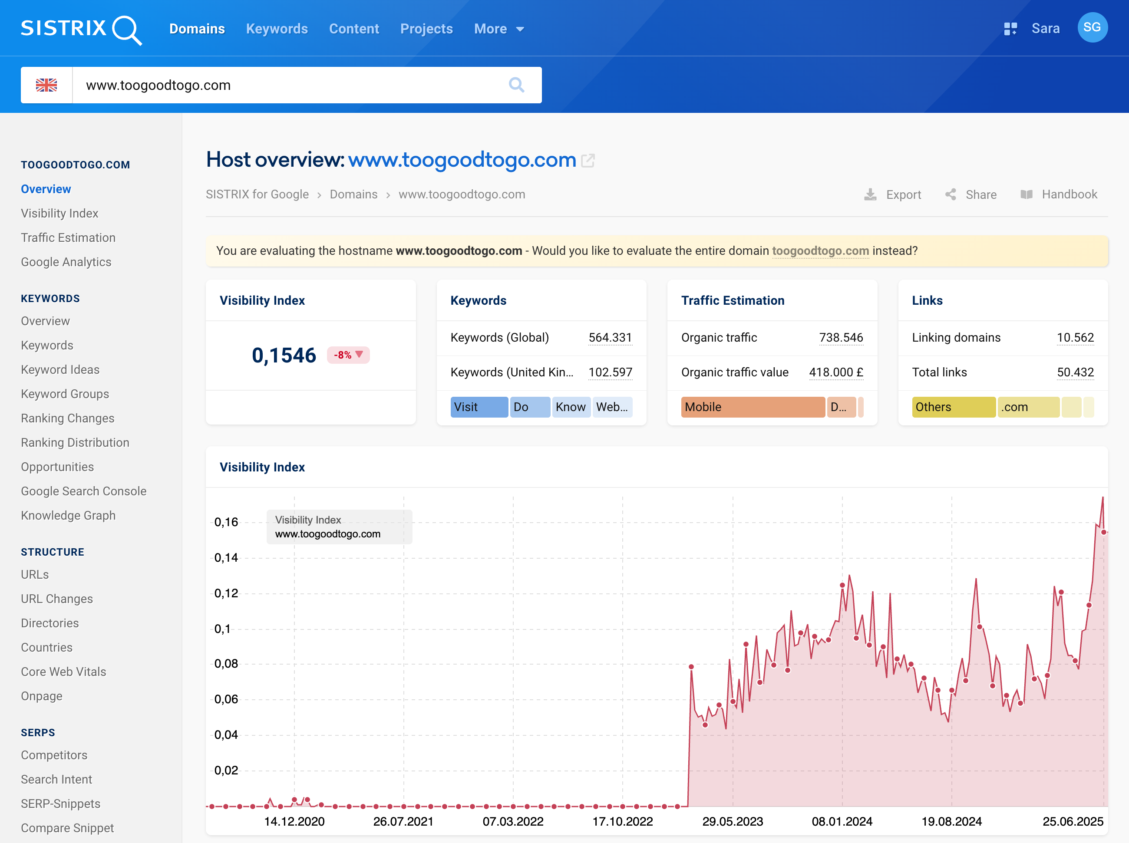Open SERP-Snippets in sidebar

(x=61, y=803)
